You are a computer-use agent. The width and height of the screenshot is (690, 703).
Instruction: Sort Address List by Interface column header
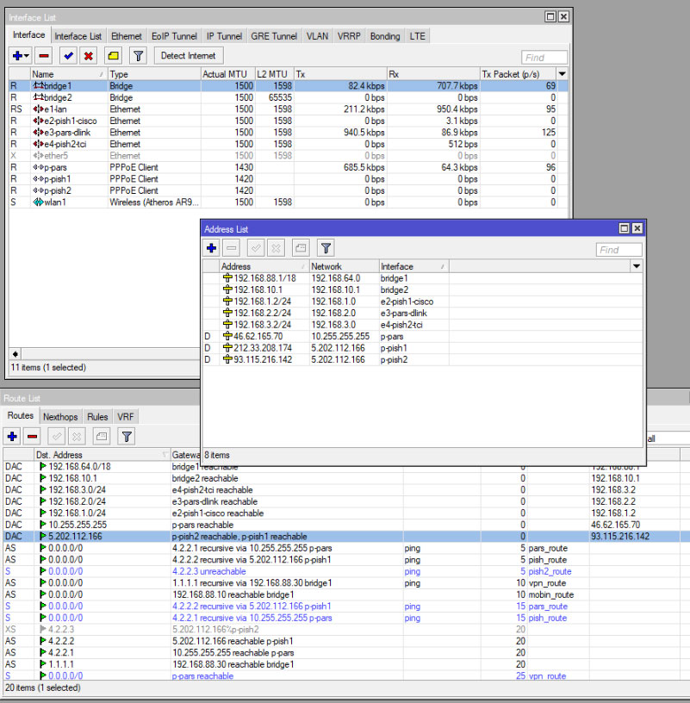(413, 266)
